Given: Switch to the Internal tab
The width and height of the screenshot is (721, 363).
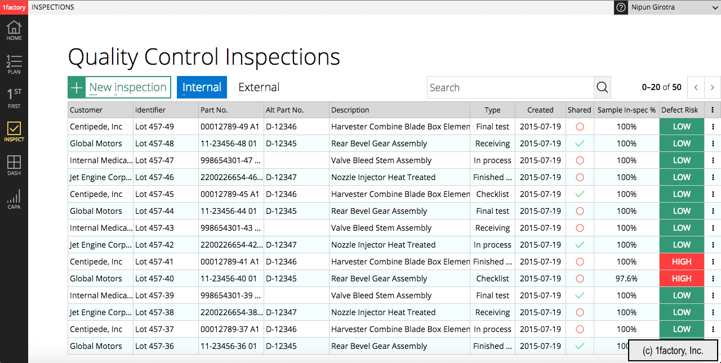Looking at the screenshot, I should (202, 87).
